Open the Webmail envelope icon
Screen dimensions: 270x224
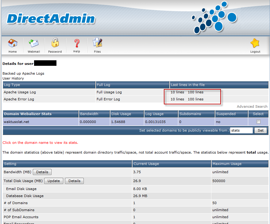[x=34, y=43]
